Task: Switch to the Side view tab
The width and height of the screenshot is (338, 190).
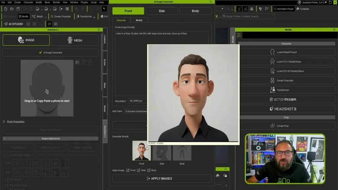Action: tap(162, 11)
